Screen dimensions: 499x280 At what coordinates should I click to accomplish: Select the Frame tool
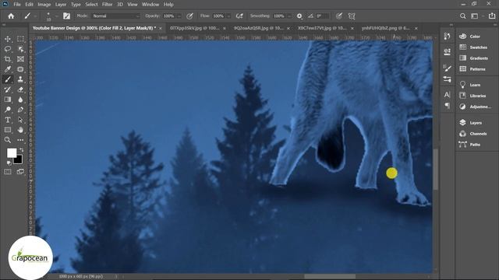pos(20,59)
